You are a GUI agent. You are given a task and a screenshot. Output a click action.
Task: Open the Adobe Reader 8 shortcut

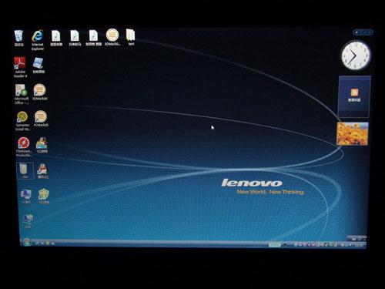[20, 67]
